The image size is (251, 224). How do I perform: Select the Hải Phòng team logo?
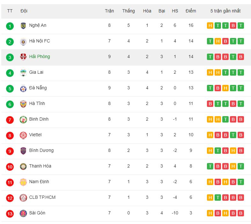(x=23, y=57)
